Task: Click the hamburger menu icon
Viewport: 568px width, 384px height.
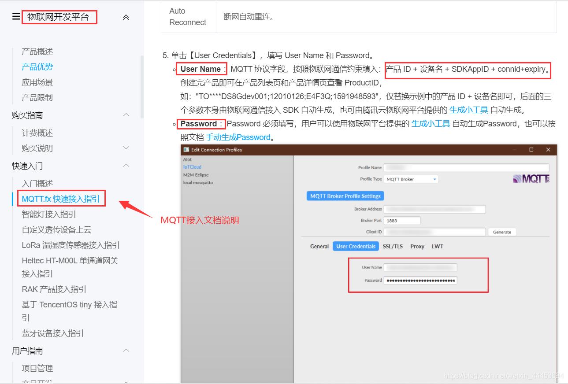Action: click(x=16, y=17)
